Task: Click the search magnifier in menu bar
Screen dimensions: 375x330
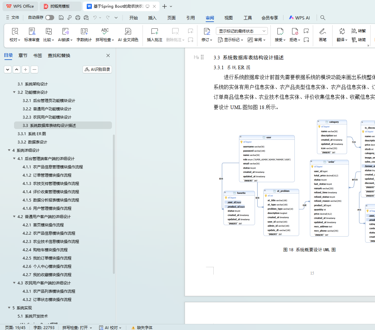Action: 323,18
